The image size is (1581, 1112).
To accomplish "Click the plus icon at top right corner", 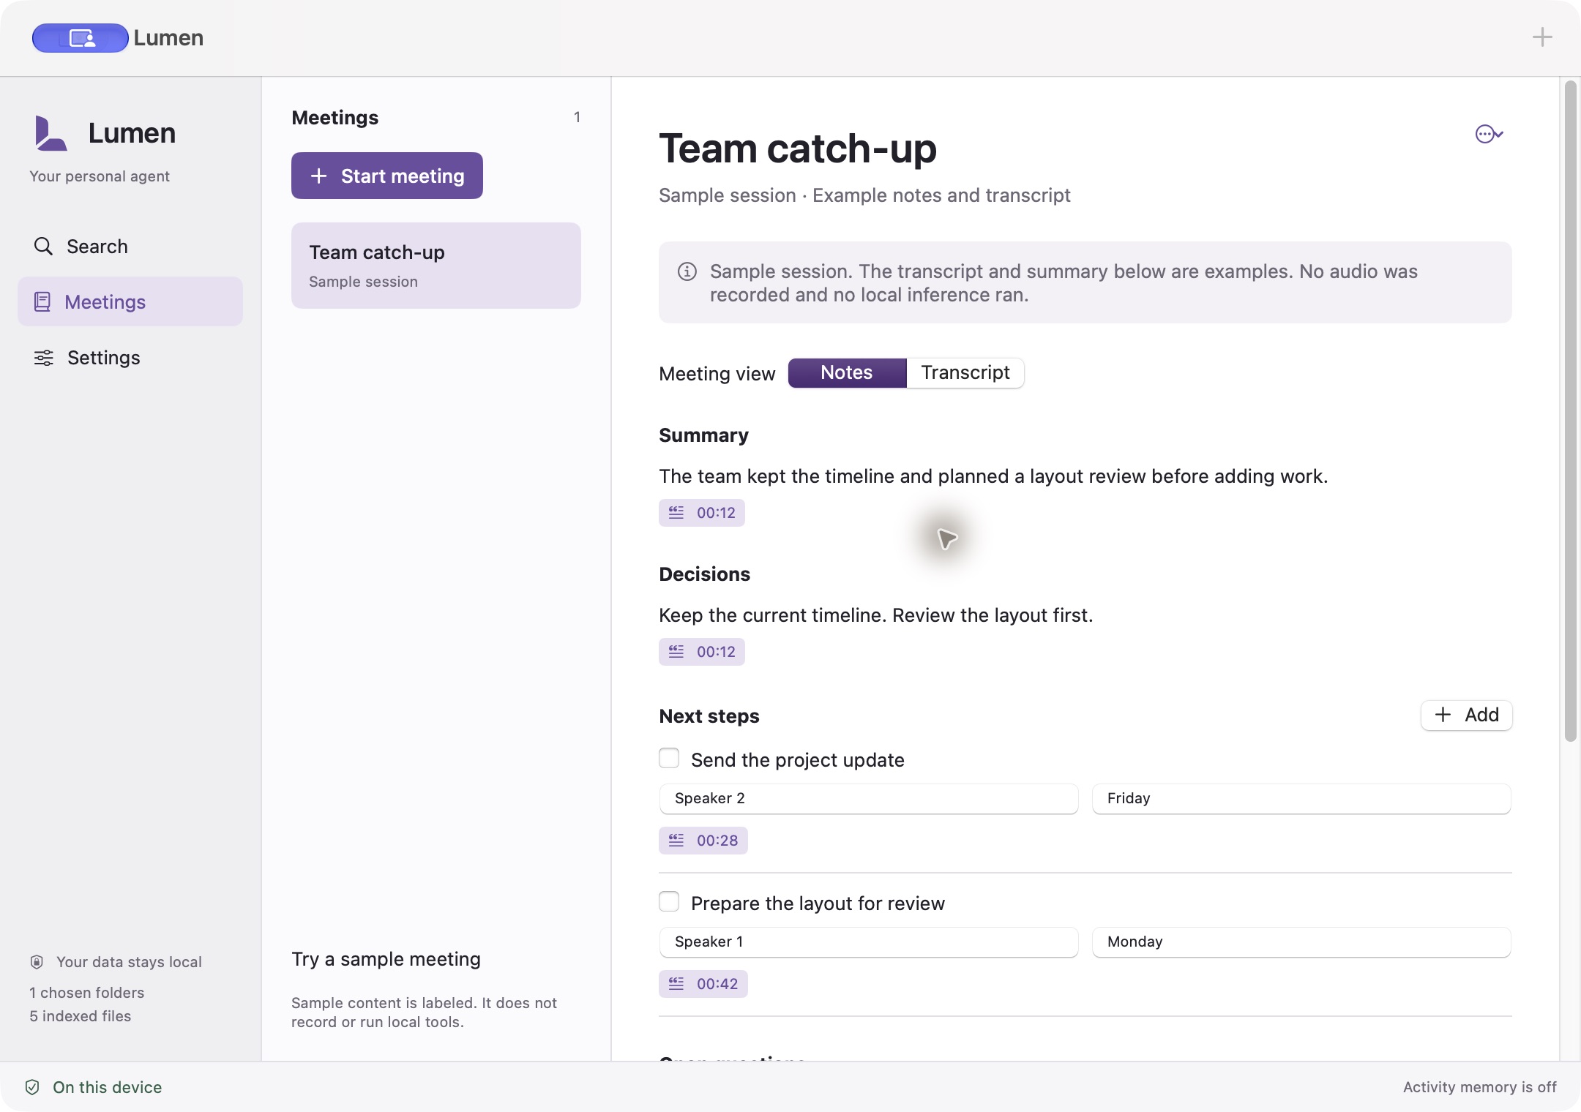I will [x=1542, y=37].
